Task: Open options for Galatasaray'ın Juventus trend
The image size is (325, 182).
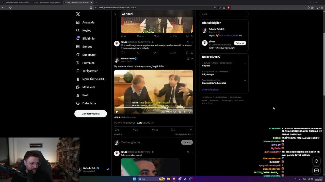Action: pyautogui.click(x=245, y=80)
